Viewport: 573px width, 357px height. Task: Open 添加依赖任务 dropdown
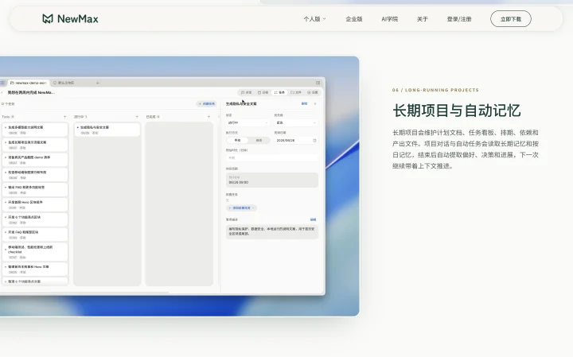pos(241,208)
